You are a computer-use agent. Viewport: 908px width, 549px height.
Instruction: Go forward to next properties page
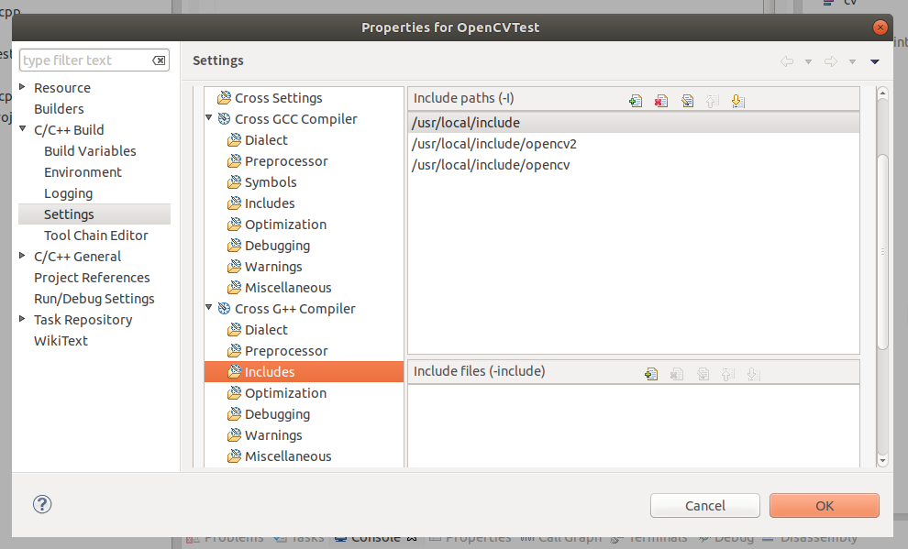point(830,61)
